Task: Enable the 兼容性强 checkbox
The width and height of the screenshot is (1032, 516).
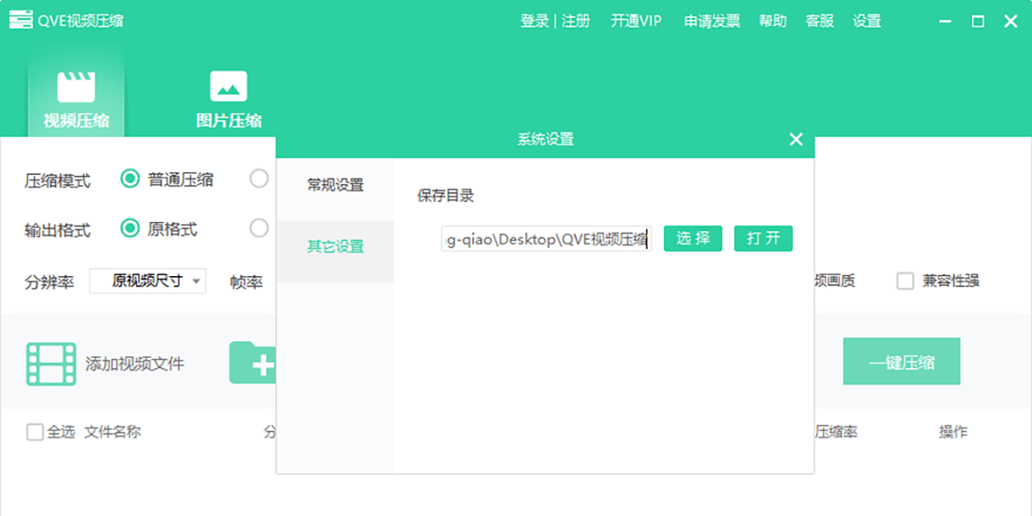Action: click(905, 281)
